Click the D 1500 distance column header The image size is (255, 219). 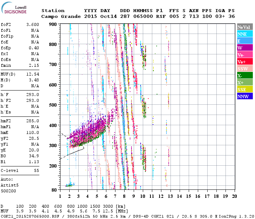pyautogui.click(x=95, y=206)
